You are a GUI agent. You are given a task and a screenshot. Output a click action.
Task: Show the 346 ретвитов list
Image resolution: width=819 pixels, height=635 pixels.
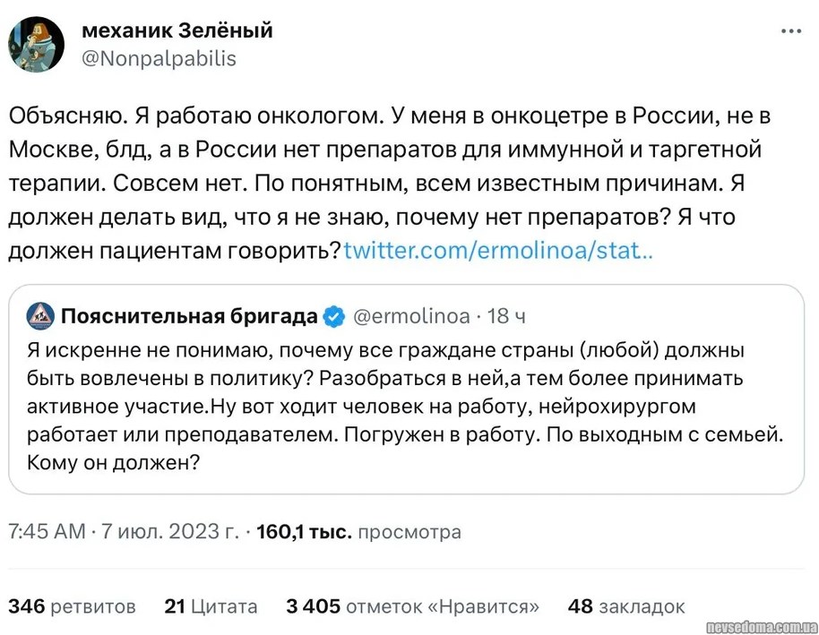point(72,606)
